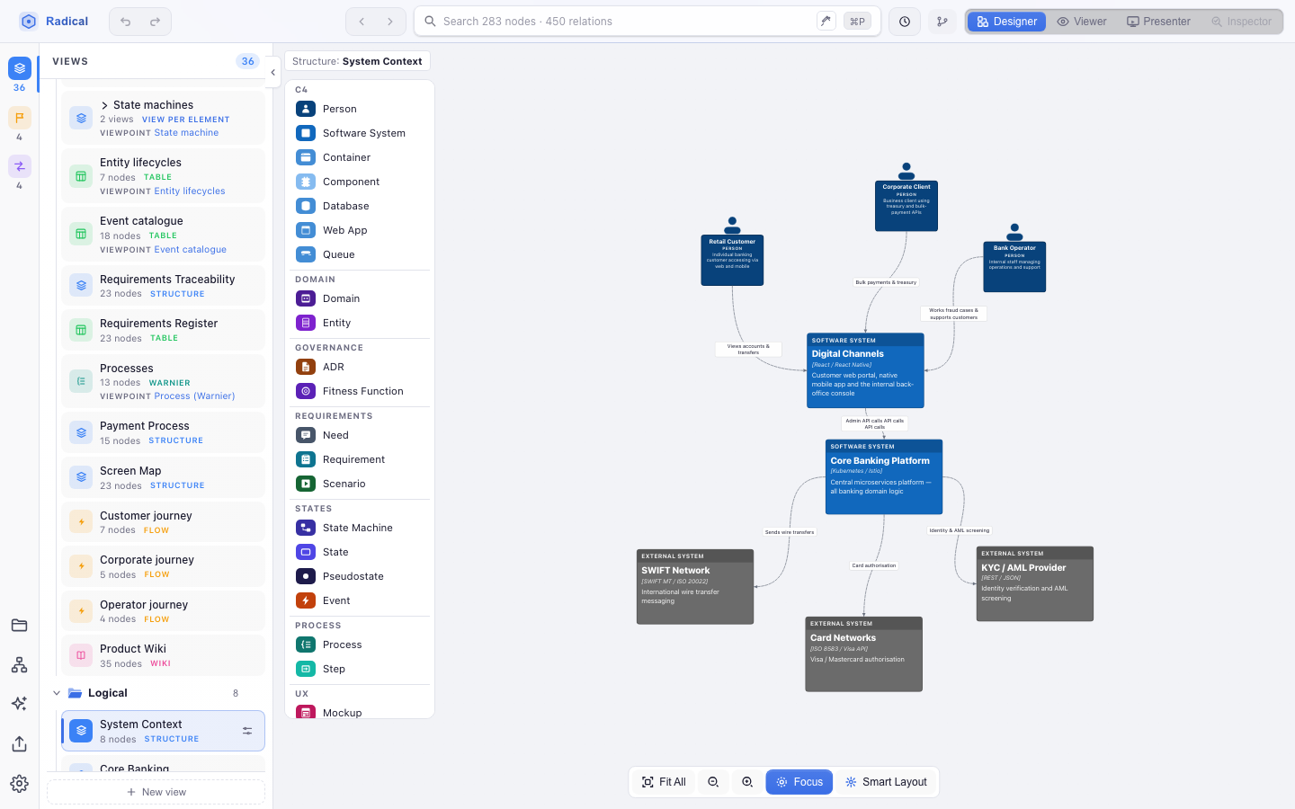This screenshot has height=809, width=1295.
Task: Select the Event palette item
Action: (x=360, y=600)
